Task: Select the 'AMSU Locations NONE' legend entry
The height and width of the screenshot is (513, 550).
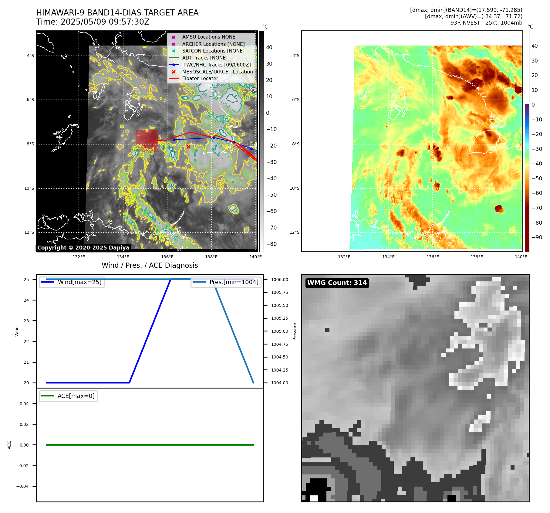Action: tap(209, 37)
